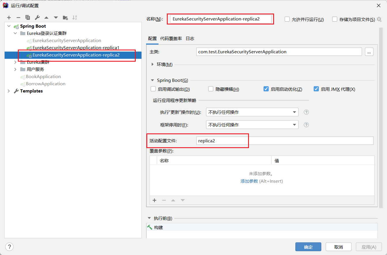This screenshot has width=387, height=255.
Task: Remove selected configuration with minus icon
Action: pyautogui.click(x=18, y=18)
